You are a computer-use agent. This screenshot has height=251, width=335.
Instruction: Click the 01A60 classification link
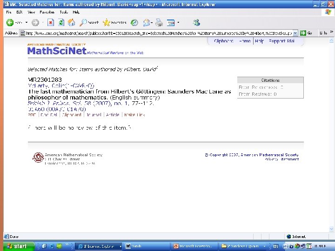[36, 109]
